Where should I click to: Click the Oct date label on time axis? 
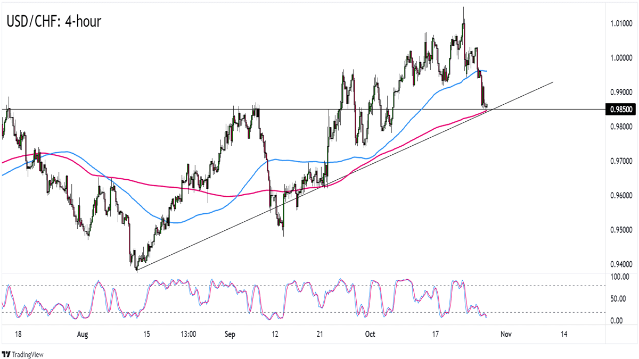coord(370,335)
